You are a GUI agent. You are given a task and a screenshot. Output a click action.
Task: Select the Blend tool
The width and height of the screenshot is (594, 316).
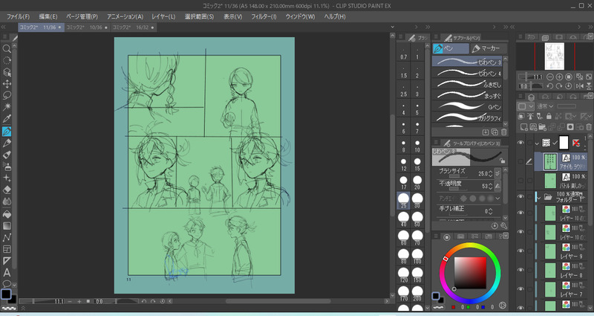point(7,201)
